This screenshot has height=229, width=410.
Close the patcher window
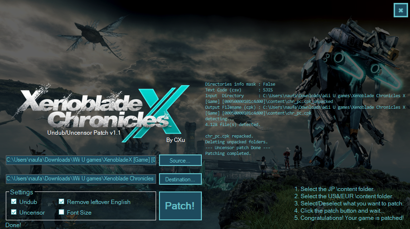point(400,10)
